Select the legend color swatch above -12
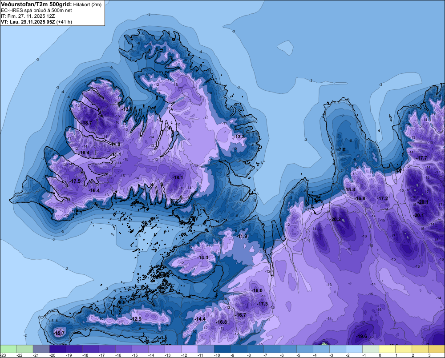Image resolution: width=445 pixels, height=358 pixels. tap(189, 349)
